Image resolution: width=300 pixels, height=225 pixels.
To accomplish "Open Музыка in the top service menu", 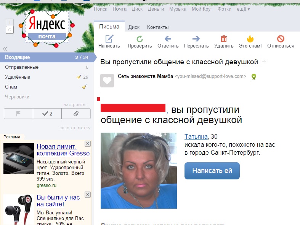I will pyautogui.click(x=178, y=9).
